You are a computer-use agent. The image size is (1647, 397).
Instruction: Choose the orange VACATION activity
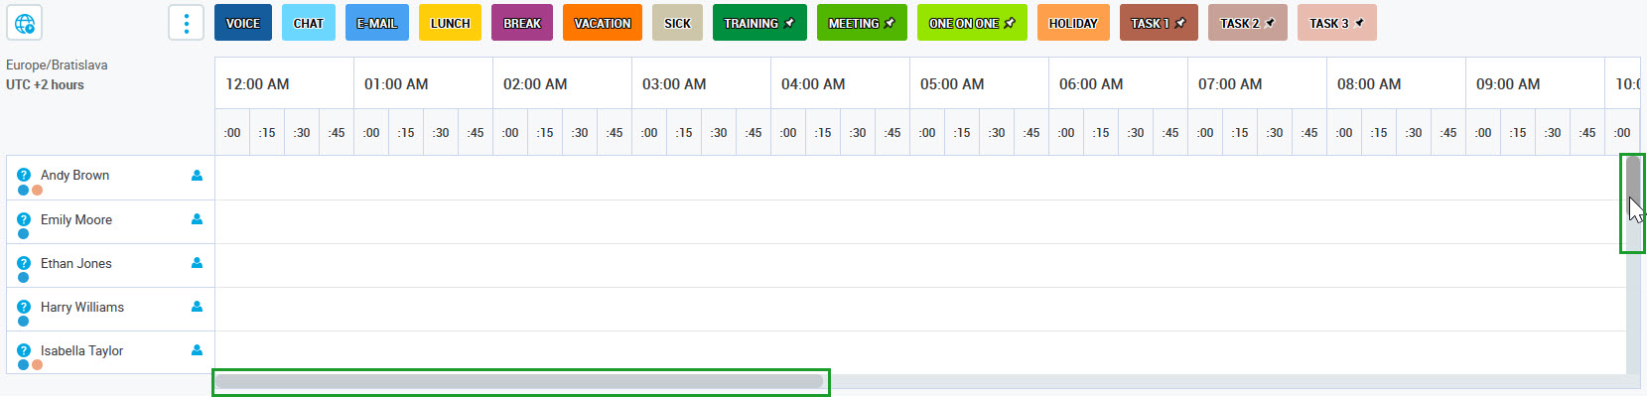(603, 23)
